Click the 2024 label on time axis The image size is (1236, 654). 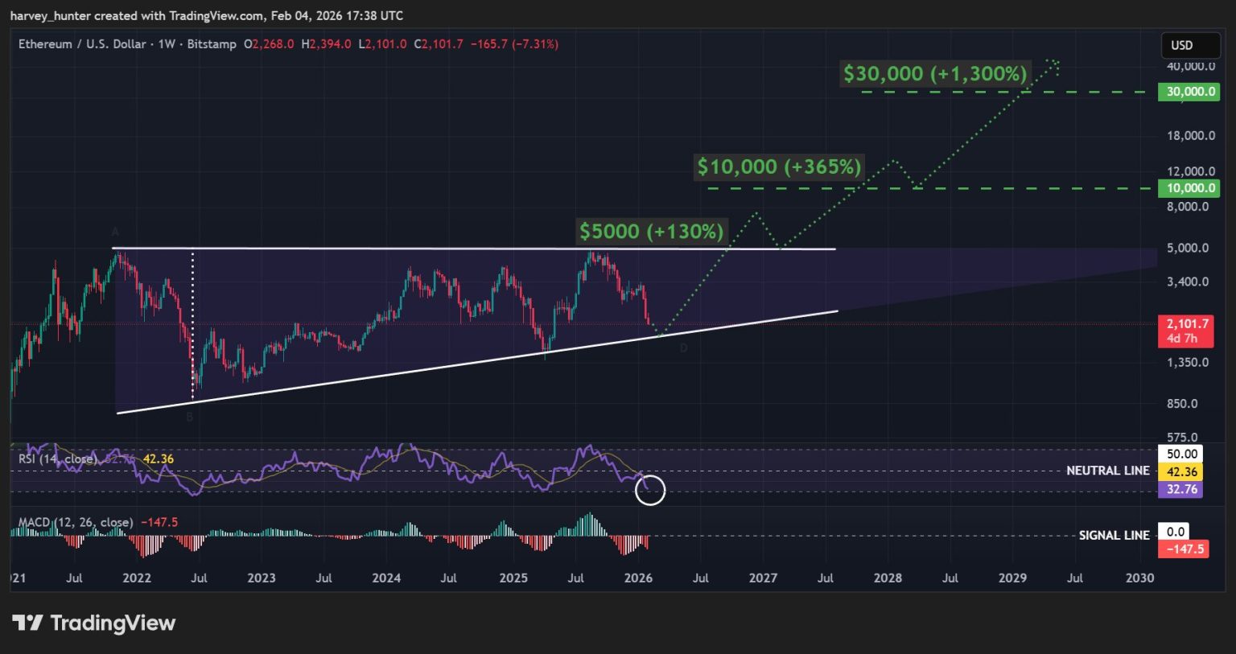[x=386, y=578]
